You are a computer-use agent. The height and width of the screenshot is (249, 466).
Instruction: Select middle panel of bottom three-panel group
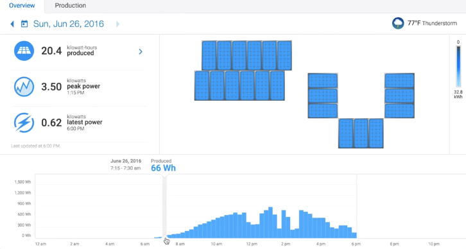tap(361, 133)
